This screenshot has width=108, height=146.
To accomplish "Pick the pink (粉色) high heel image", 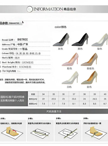I will tap(70, 59).
